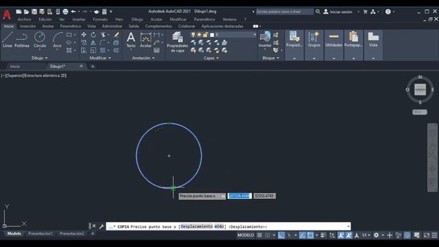Viewport: 439px width, 247px height.
Task: Toggle object snap tracking button
Action: [302, 235]
